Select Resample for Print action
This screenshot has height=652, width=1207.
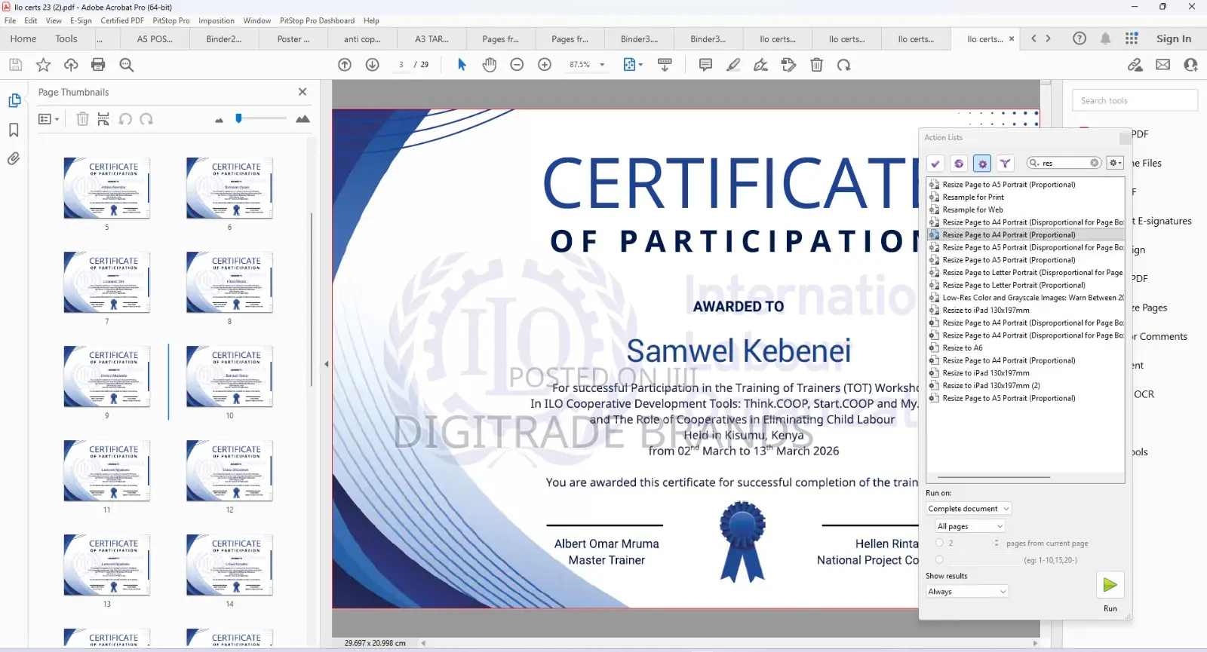coord(973,197)
